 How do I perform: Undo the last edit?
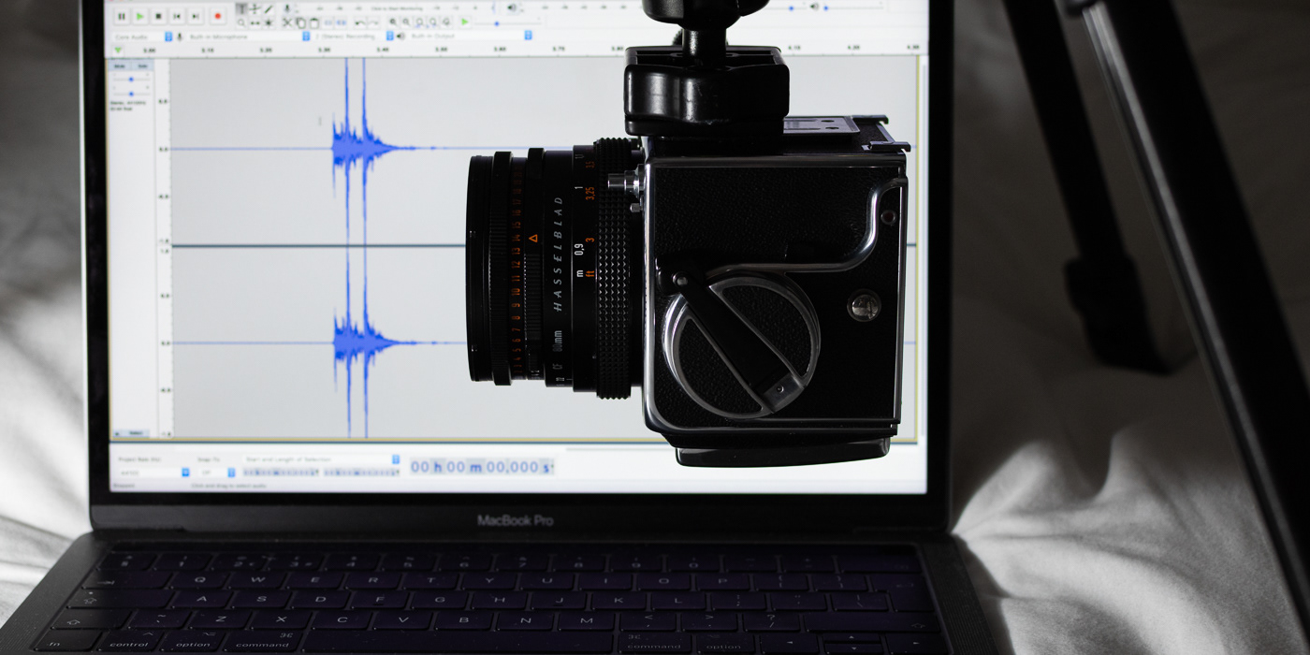click(360, 22)
